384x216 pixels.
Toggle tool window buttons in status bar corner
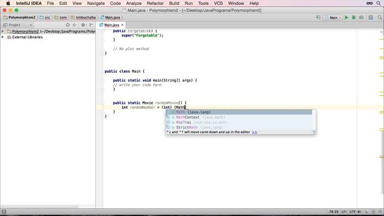(4, 212)
